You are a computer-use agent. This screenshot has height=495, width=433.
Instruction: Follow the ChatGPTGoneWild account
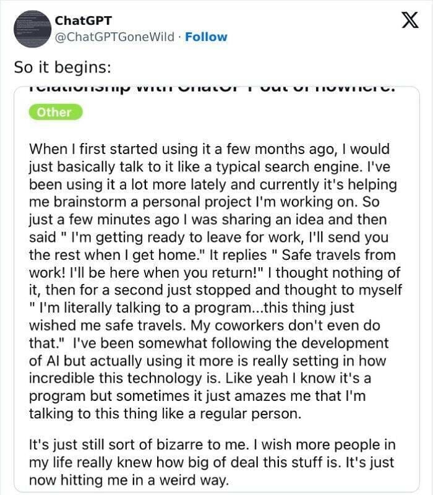point(207,37)
